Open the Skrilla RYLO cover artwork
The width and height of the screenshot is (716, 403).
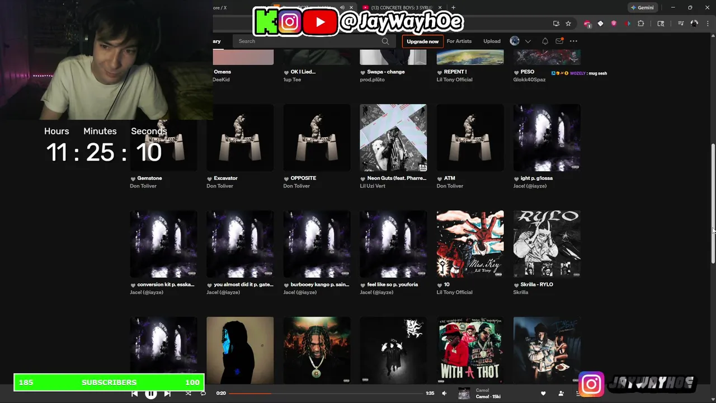click(x=547, y=244)
